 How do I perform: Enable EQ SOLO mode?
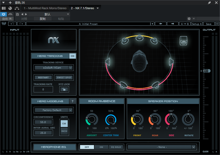(116, 147)
